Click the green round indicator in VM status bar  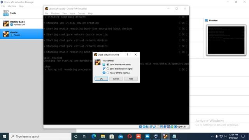pyautogui.click(x=172, y=127)
